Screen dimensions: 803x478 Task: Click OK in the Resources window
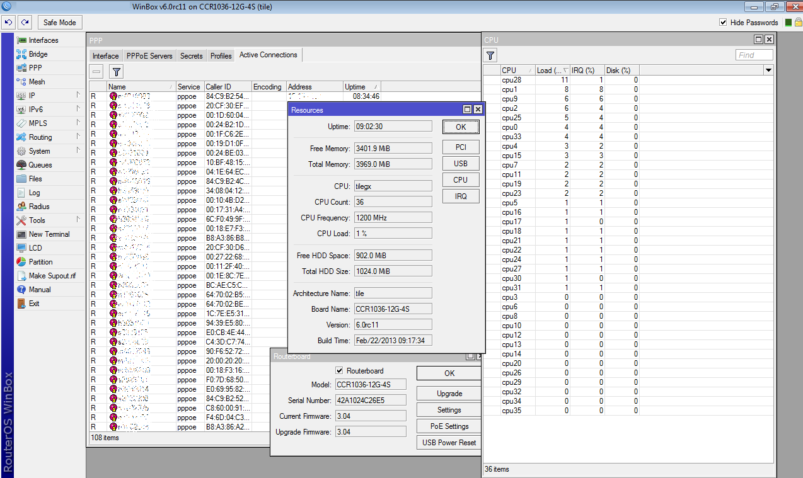pos(461,127)
